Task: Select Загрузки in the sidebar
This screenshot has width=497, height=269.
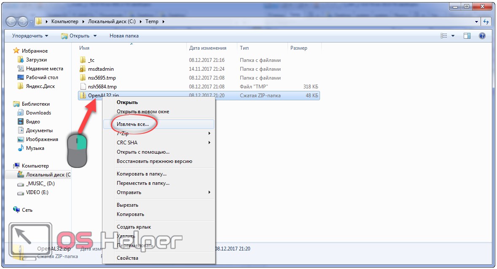Action: [x=36, y=60]
